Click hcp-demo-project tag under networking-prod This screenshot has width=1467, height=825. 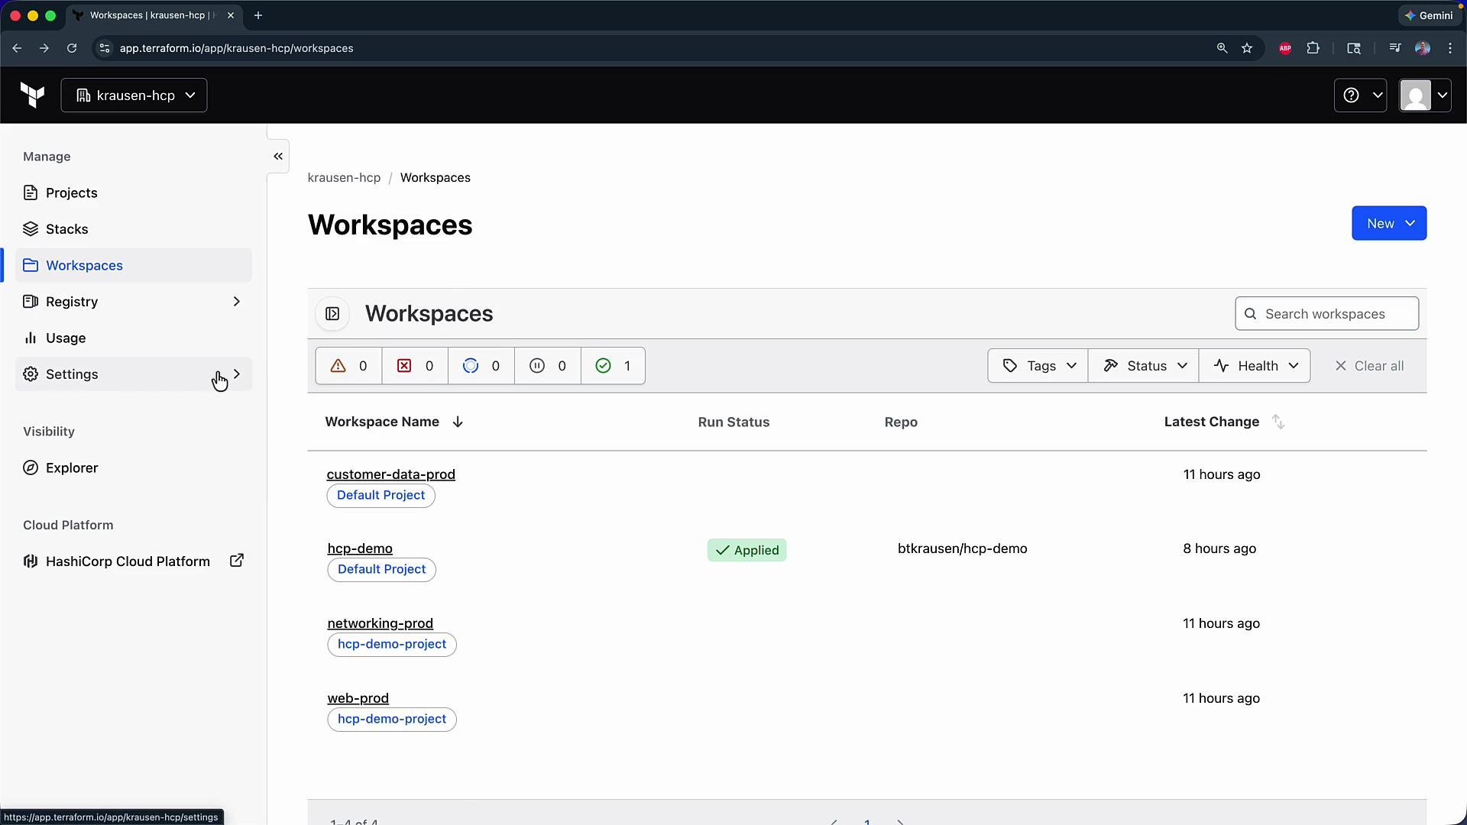click(391, 644)
